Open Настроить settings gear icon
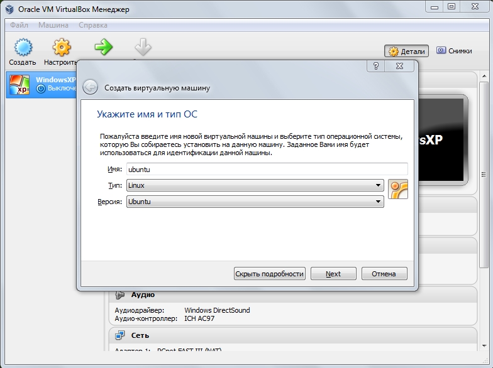 click(x=62, y=47)
